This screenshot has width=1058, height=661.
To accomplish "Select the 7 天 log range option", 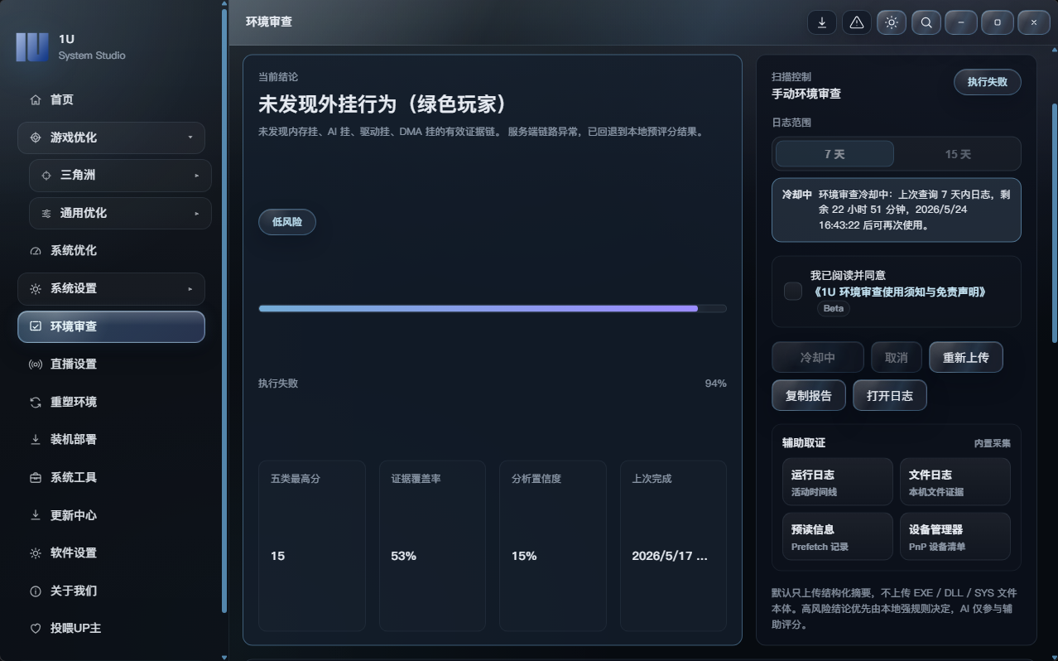I will 834,154.
